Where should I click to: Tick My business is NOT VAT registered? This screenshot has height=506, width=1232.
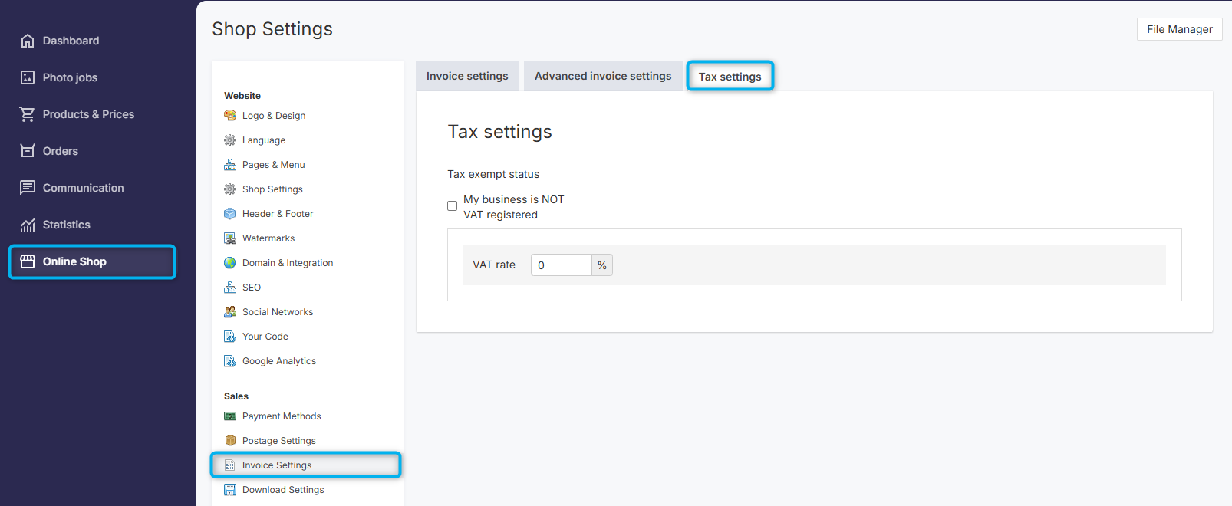click(x=453, y=206)
